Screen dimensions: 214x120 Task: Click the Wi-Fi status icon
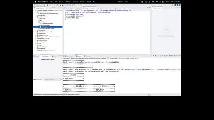157,2
